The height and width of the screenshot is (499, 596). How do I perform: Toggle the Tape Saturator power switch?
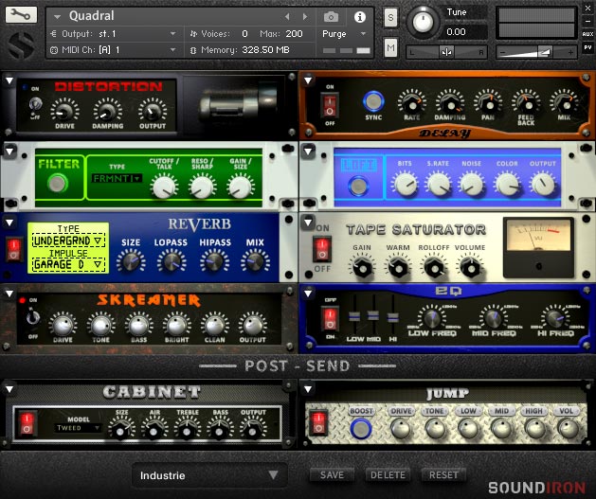tap(322, 249)
